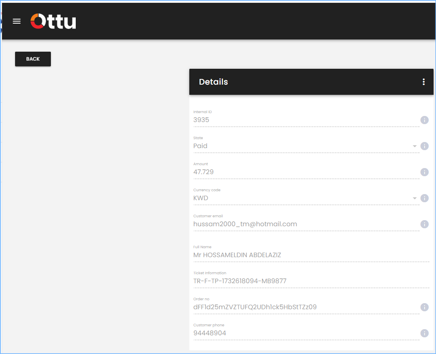Show info for the Customer email field
Viewport: 436px width, 354px height.
424,224
